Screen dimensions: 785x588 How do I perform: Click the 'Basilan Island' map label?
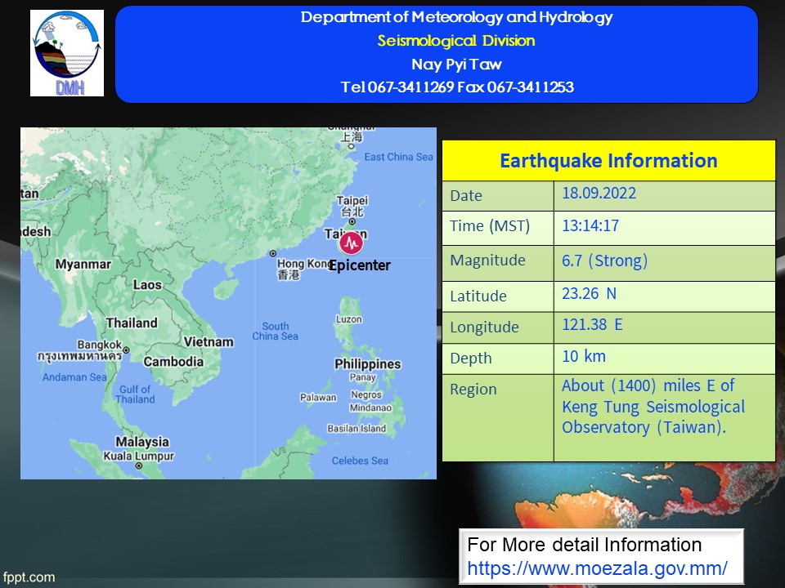(357, 429)
